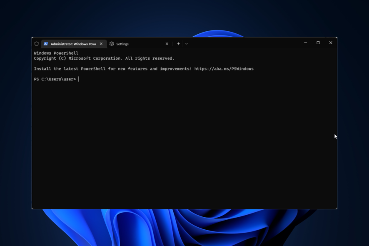Open a new tab with the plus button

(178, 44)
